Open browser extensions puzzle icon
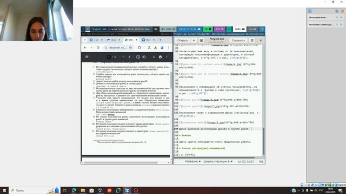This screenshot has width=346, height=194. [139, 47]
